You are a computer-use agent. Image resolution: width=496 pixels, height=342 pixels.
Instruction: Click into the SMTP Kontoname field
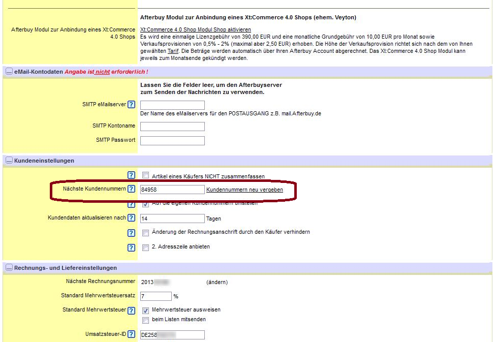172,127
